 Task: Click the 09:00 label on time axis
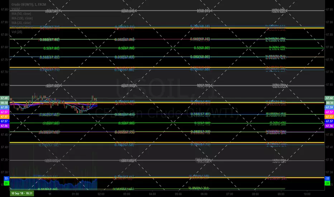click(x=281, y=194)
